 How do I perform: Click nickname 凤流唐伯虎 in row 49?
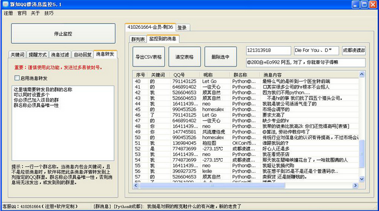coord(214,132)
